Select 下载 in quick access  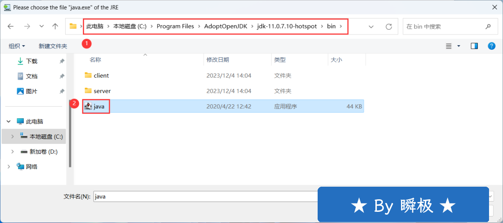tap(31, 61)
